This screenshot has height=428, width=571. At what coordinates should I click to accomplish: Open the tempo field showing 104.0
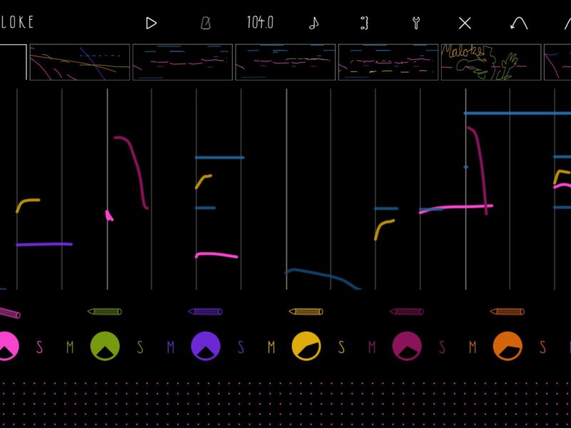pyautogui.click(x=260, y=23)
